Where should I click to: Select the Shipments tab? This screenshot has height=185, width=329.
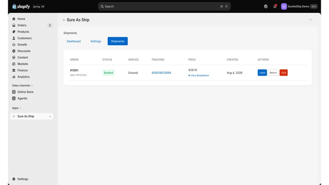[118, 41]
